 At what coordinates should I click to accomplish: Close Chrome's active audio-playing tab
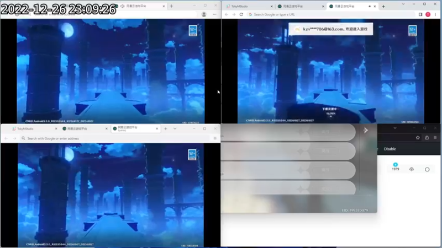click(x=375, y=6)
